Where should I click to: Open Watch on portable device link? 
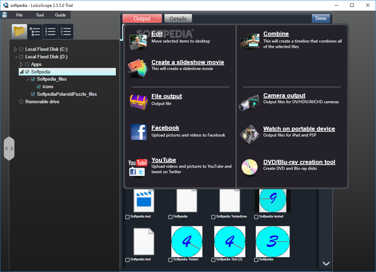[299, 129]
